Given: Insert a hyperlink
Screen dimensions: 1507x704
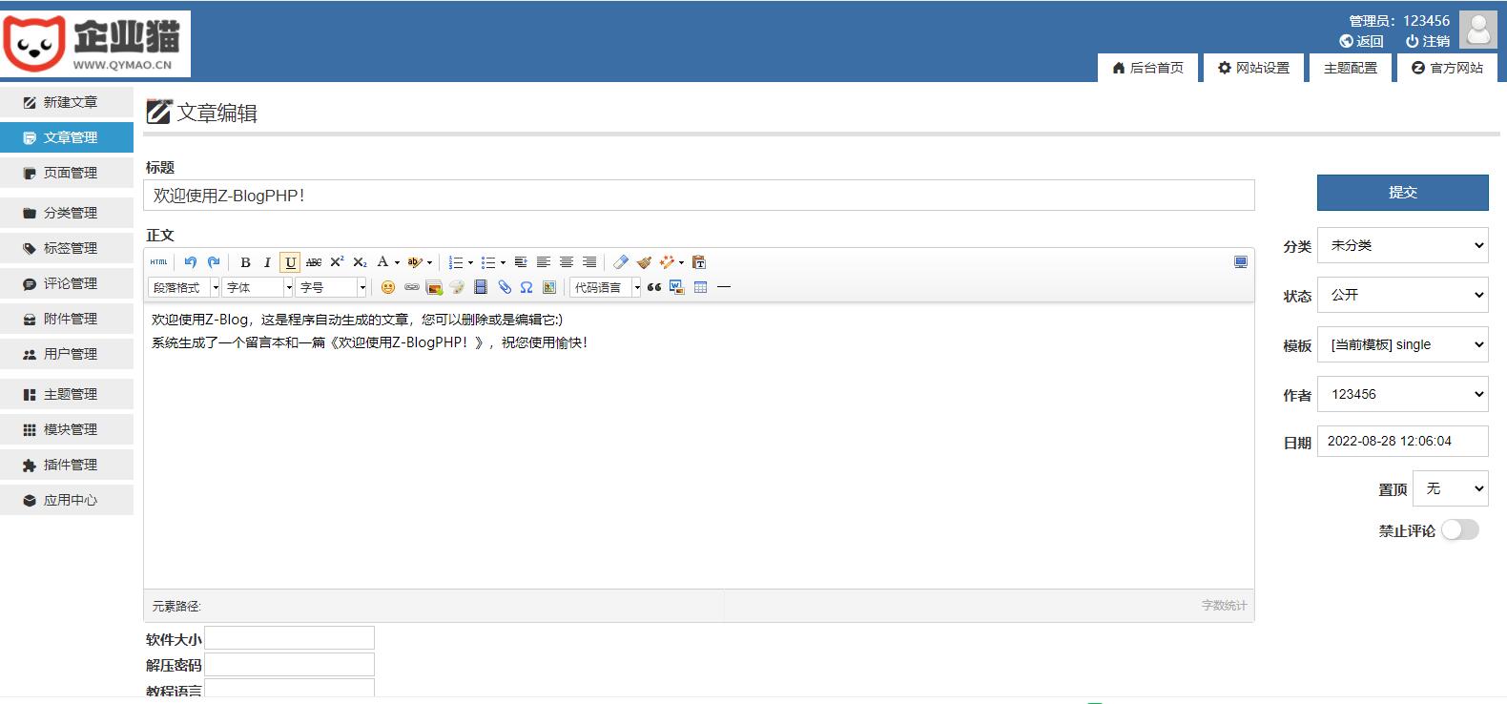Looking at the screenshot, I should point(411,287).
